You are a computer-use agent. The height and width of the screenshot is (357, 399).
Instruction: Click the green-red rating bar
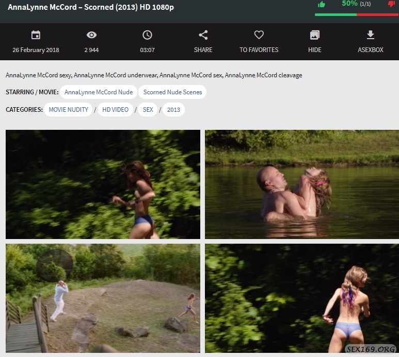356,14
